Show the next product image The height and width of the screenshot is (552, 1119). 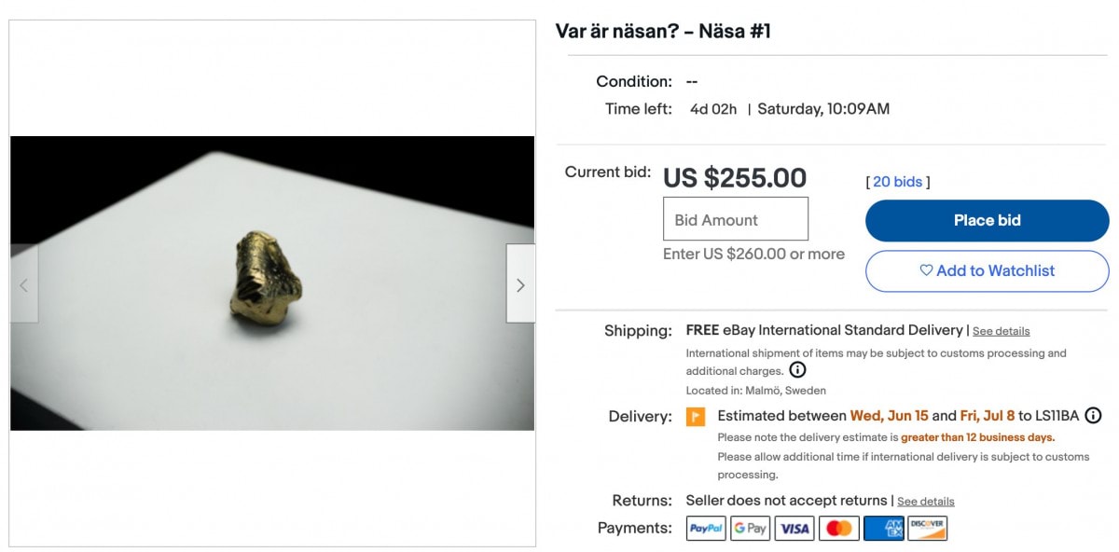click(x=520, y=284)
